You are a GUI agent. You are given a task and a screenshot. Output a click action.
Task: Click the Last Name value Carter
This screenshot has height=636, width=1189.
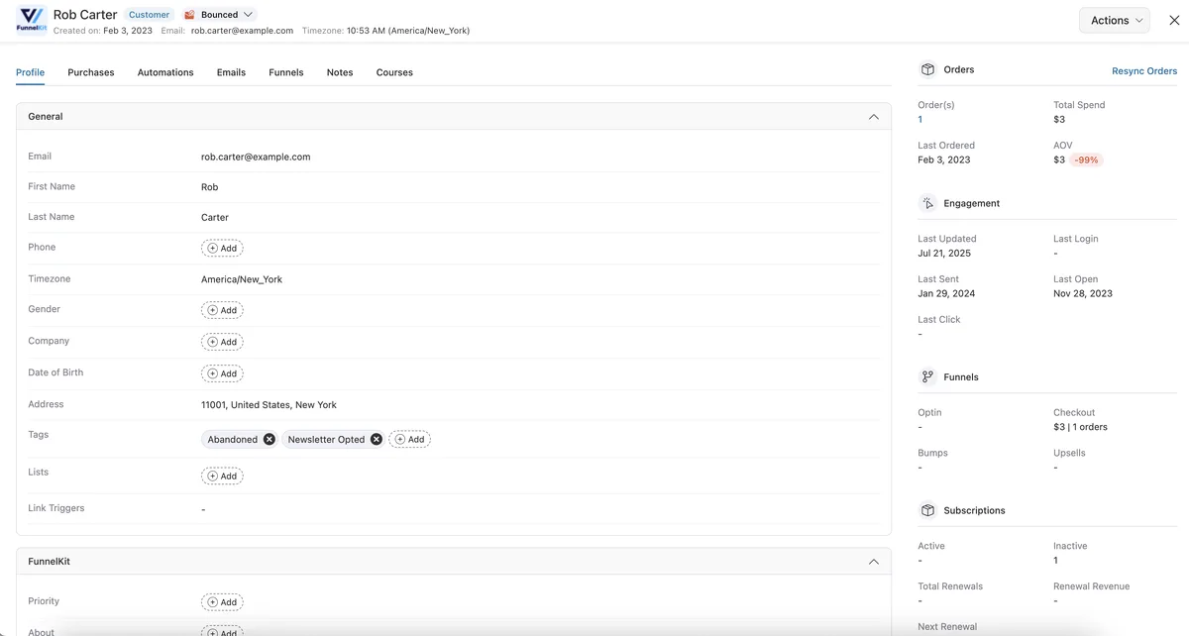pyautogui.click(x=215, y=217)
